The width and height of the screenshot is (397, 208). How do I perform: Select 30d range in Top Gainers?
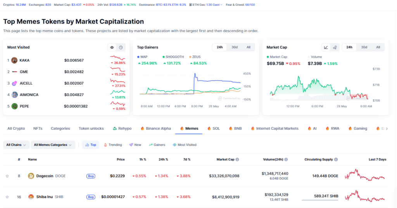click(235, 47)
